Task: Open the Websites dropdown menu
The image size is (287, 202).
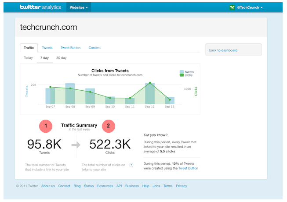Action: click(x=79, y=7)
